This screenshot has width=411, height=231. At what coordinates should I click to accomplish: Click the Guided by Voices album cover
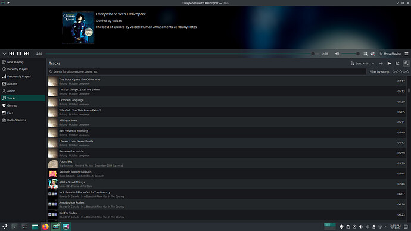pyautogui.click(x=78, y=27)
